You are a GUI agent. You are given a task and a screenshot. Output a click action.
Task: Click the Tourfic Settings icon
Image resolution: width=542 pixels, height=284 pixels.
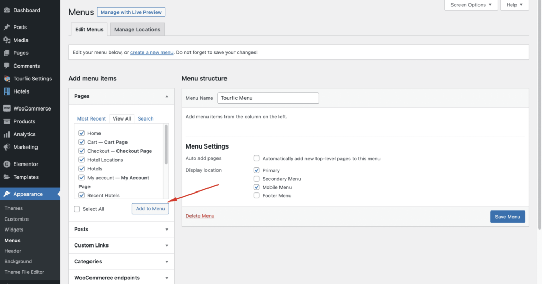pos(7,78)
